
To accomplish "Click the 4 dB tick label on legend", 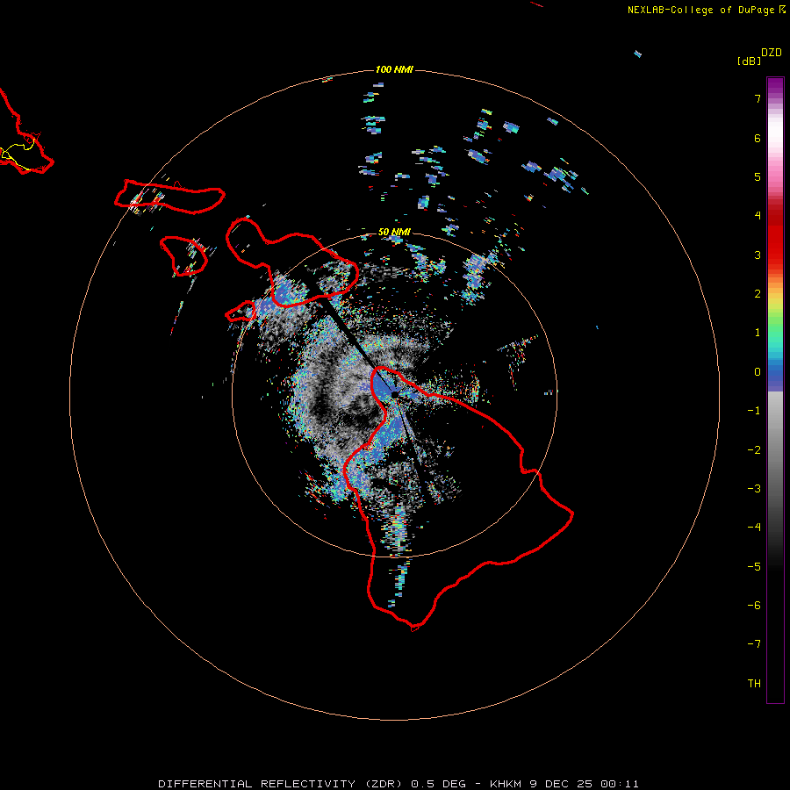I will tap(758, 216).
